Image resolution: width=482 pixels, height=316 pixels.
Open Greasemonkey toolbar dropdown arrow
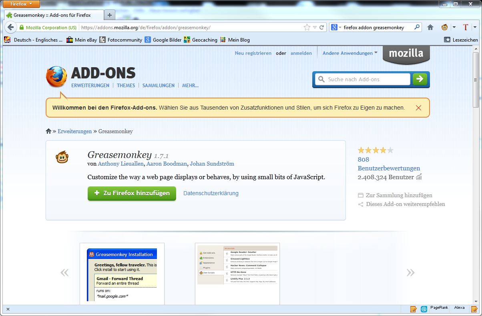454,28
